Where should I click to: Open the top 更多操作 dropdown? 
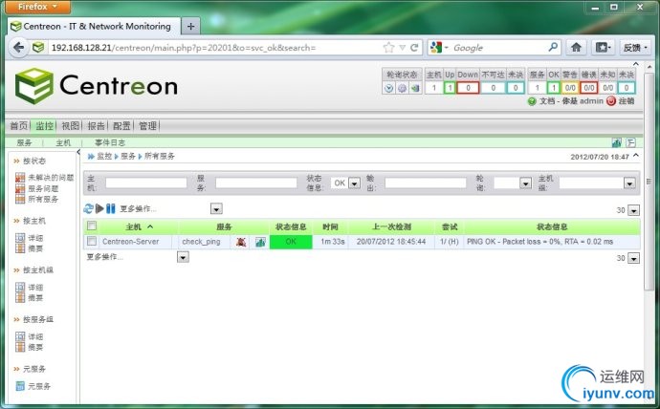point(216,209)
